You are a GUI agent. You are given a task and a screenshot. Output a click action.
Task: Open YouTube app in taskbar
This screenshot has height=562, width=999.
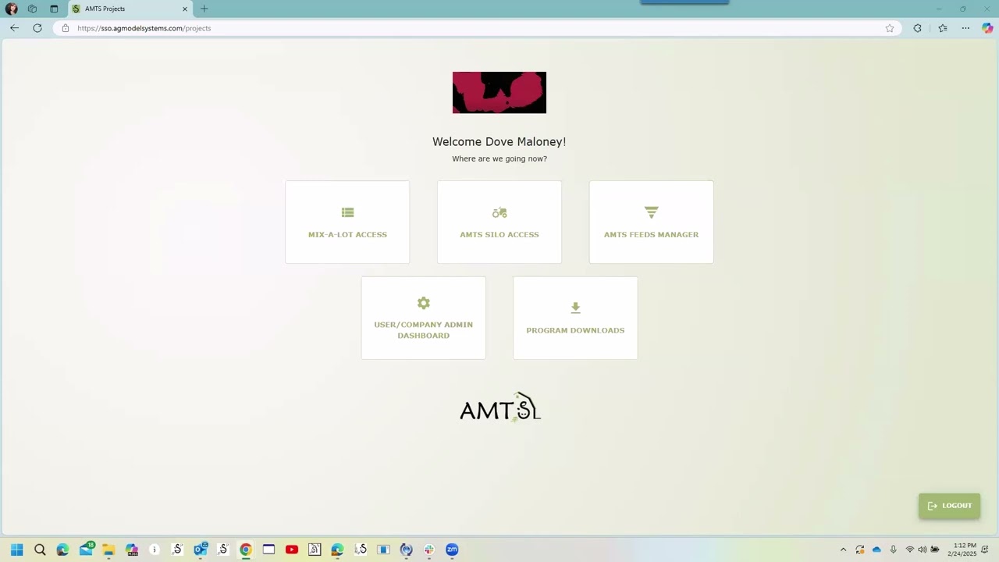coord(292,550)
